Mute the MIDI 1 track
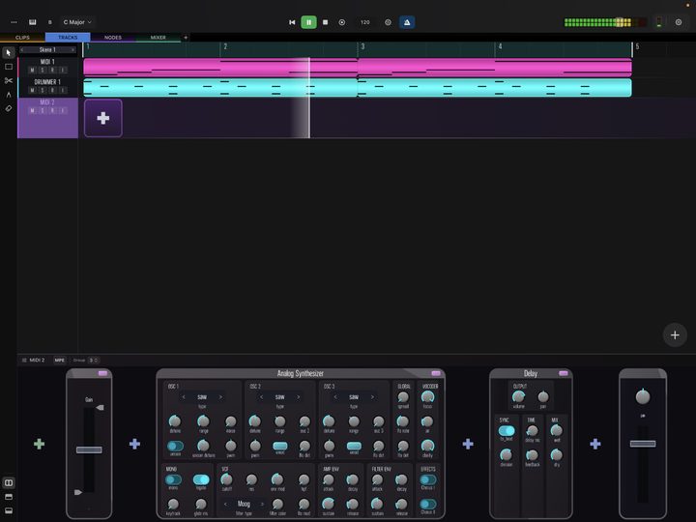This screenshot has width=696, height=522. pos(33,71)
